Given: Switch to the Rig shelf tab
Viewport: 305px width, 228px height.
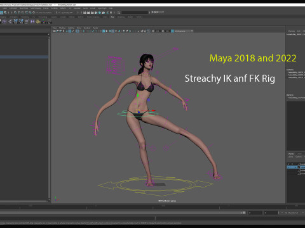Looking at the screenshot, I should pyautogui.click(x=112, y=17).
